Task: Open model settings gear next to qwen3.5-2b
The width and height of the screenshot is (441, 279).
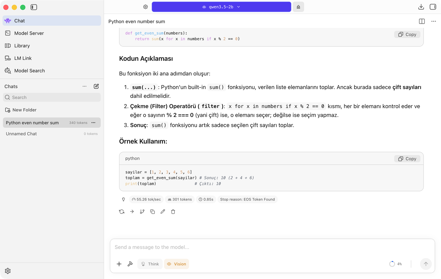Action: pyautogui.click(x=146, y=7)
